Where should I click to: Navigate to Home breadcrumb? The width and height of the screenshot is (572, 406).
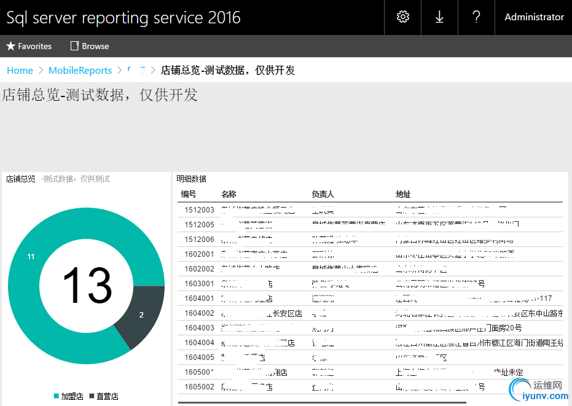point(20,71)
